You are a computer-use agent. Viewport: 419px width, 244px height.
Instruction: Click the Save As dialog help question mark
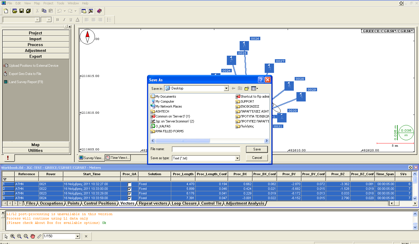261,80
